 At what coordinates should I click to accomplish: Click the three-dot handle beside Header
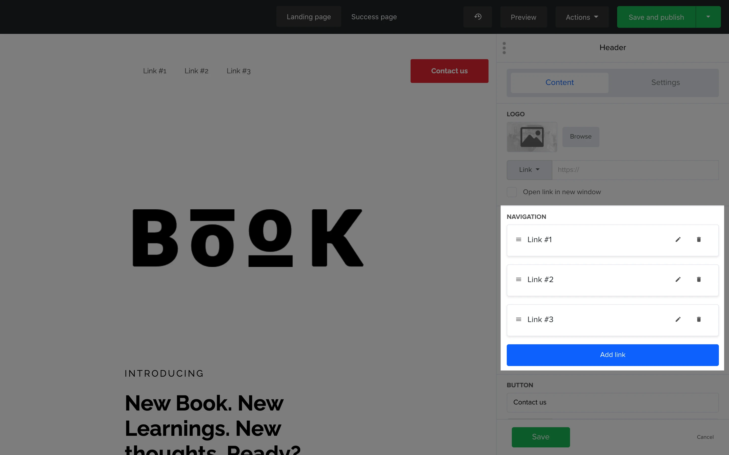[x=504, y=48]
